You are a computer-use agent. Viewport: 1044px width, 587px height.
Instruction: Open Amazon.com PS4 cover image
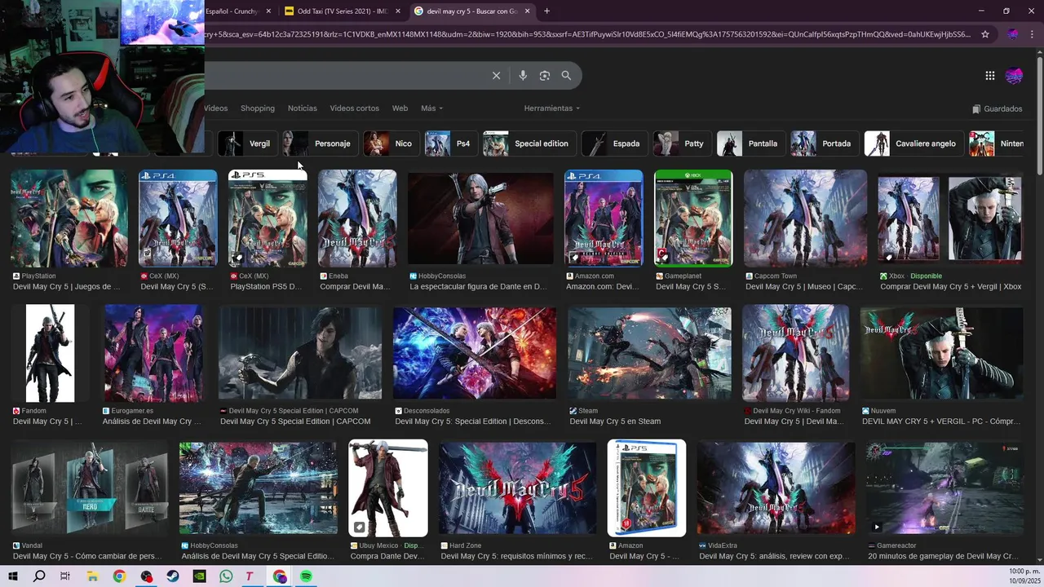click(604, 218)
